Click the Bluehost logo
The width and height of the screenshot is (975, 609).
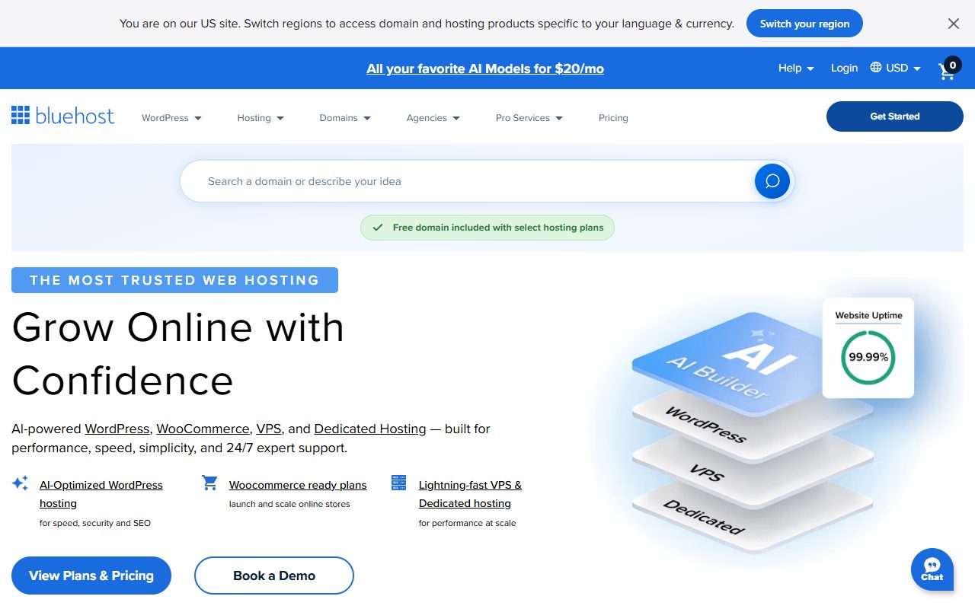pos(63,116)
